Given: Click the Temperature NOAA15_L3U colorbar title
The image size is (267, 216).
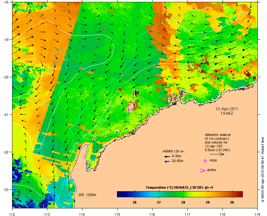Looking at the screenshot, I should [x=179, y=187].
